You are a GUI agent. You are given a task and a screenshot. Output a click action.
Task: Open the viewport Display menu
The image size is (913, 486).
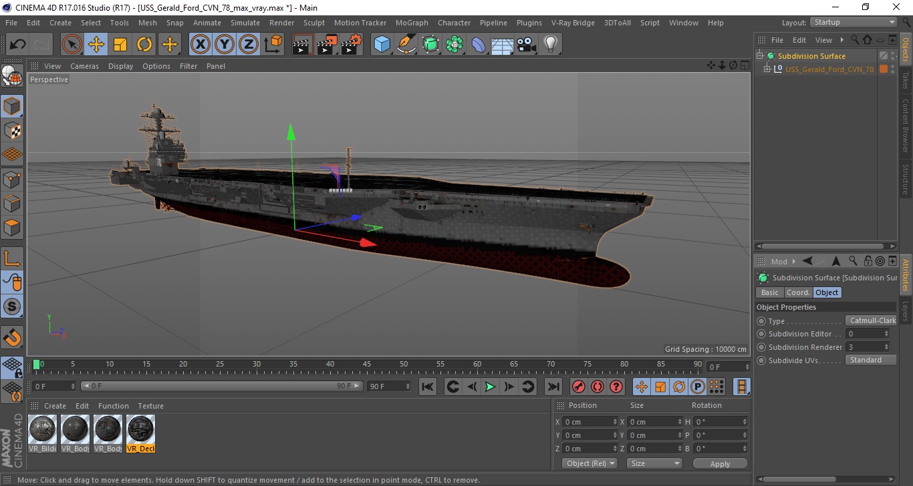121,66
